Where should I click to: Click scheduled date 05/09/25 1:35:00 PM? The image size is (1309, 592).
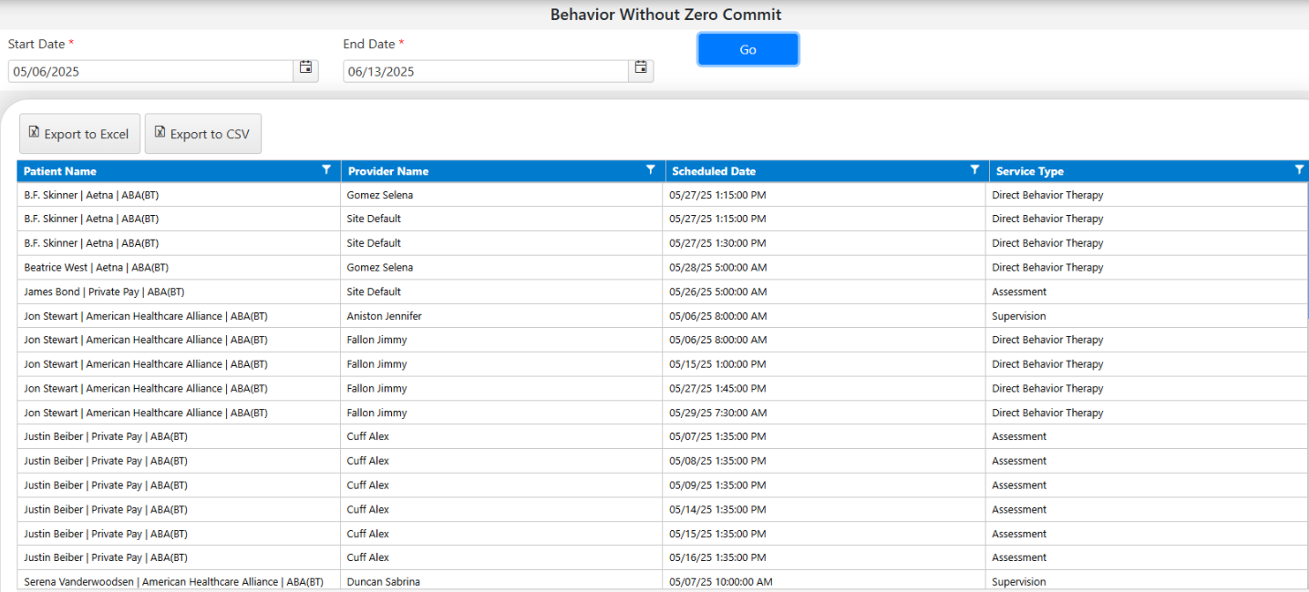tap(717, 485)
